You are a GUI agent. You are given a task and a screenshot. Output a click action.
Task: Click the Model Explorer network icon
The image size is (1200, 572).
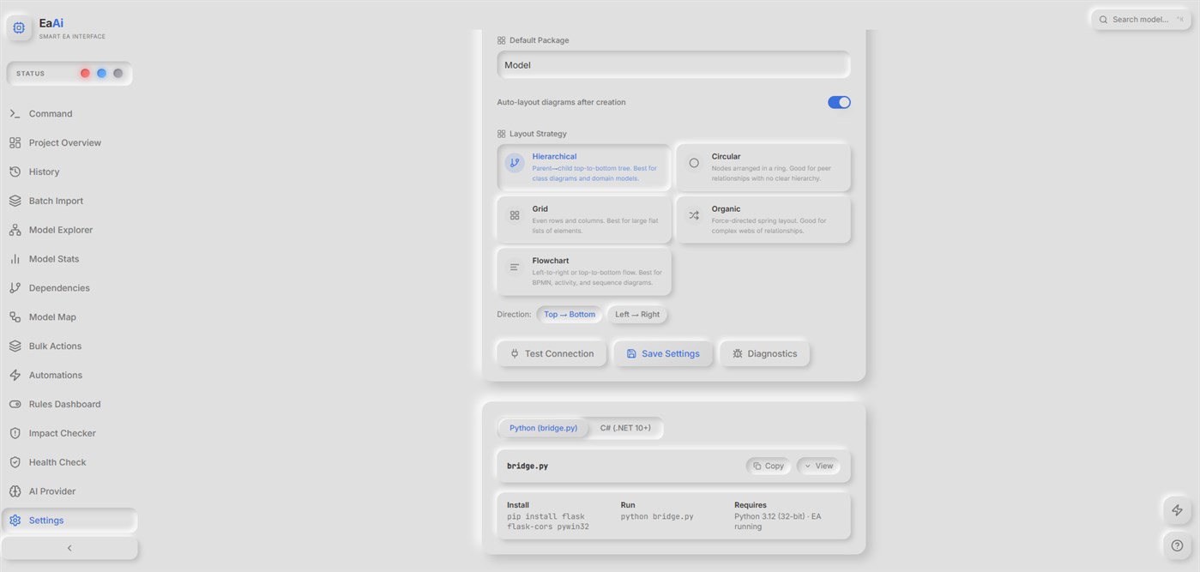(15, 230)
